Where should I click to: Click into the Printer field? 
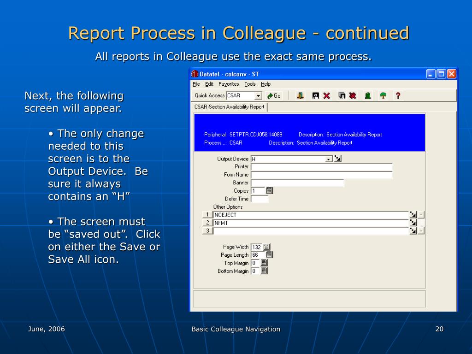(x=322, y=167)
